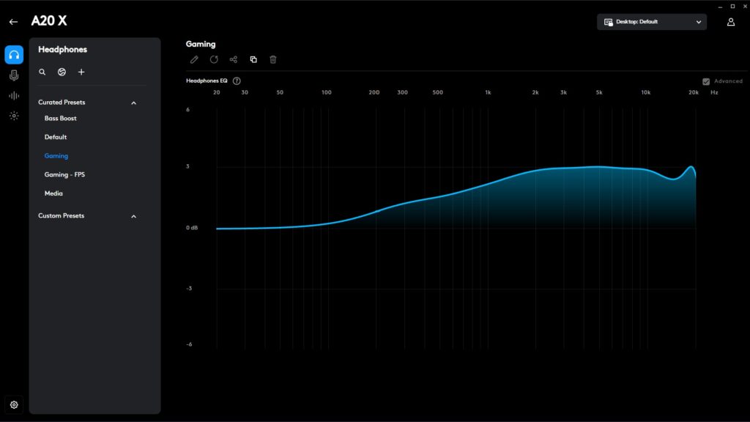Disable the Advanced EQ checkbox
The width and height of the screenshot is (750, 422).
[705, 81]
